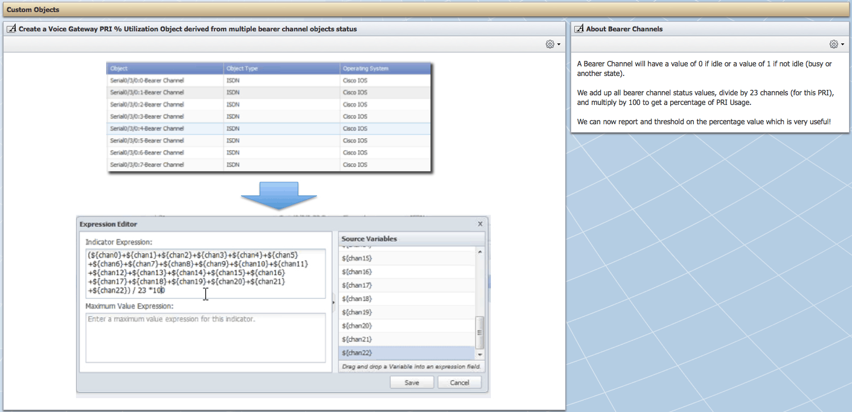Click the paragraph starting 'We add up all bearer'

coord(705,98)
